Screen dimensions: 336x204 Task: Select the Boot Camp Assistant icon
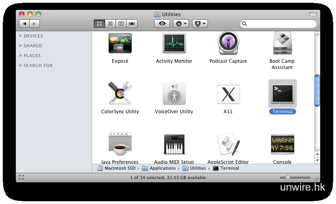tap(282, 43)
